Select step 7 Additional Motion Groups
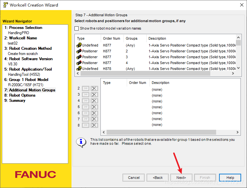 coord(30,90)
